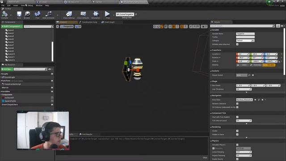This screenshot has height=161, width=286.
Task: Click the search icon in Details search bar
Action: click(273, 26)
